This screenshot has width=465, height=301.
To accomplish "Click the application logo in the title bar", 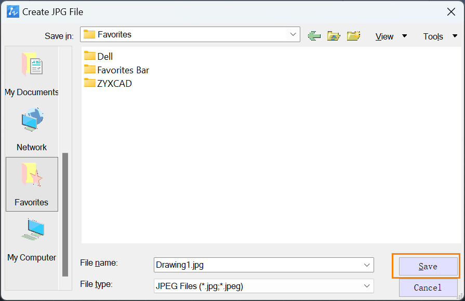I will point(13,11).
